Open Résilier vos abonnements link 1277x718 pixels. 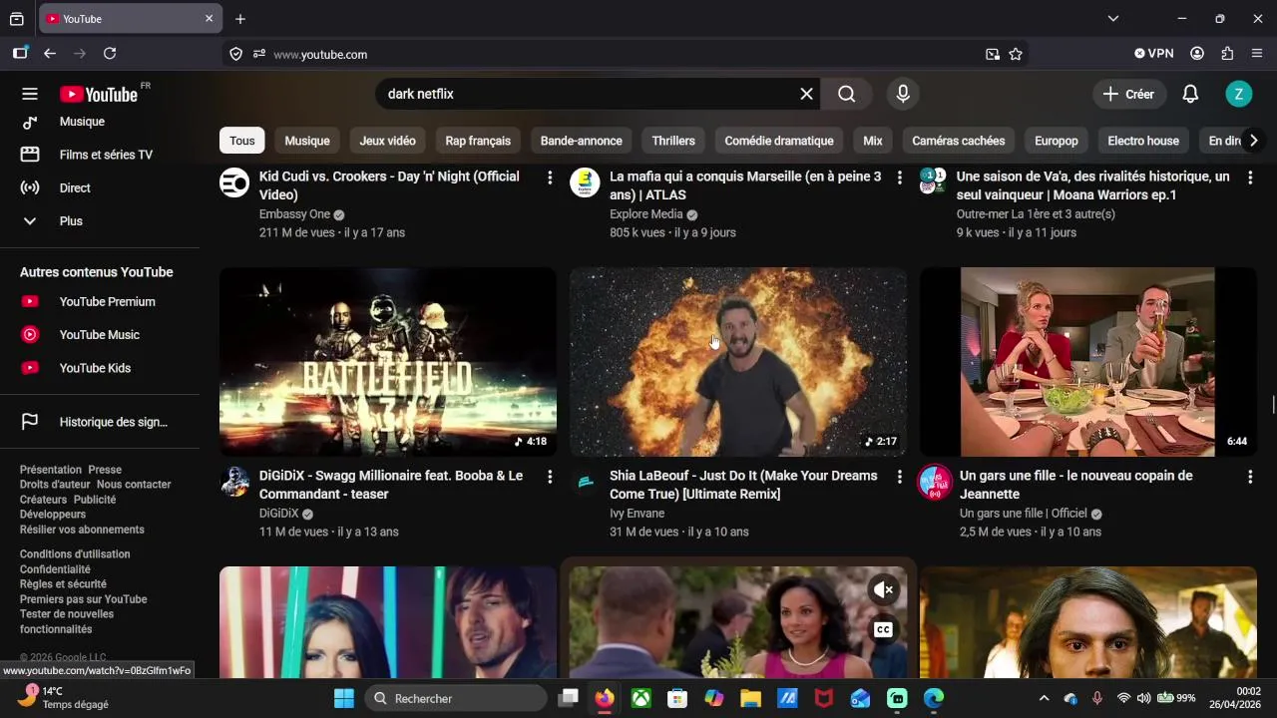pos(82,530)
